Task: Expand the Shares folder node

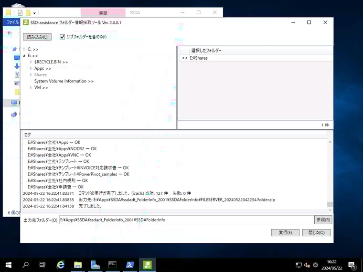Action: click(31, 75)
